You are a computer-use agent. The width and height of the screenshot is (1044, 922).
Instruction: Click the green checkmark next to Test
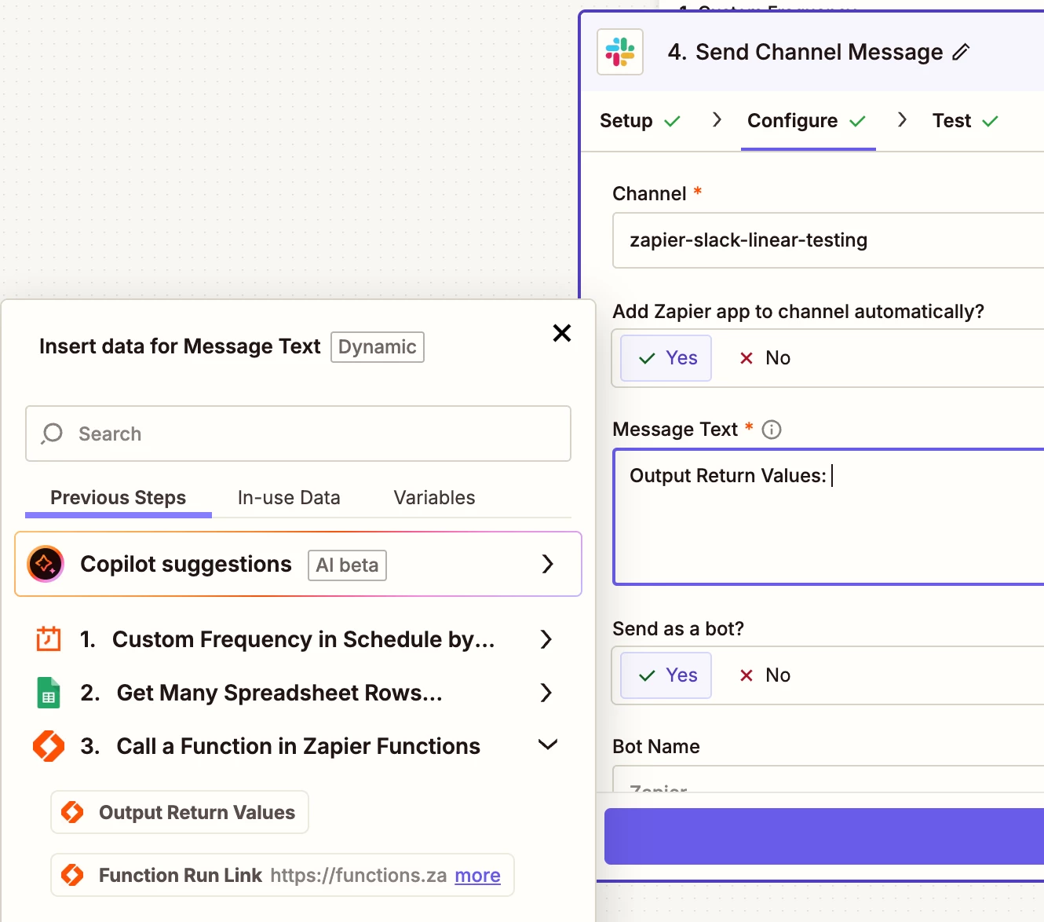[x=990, y=121]
